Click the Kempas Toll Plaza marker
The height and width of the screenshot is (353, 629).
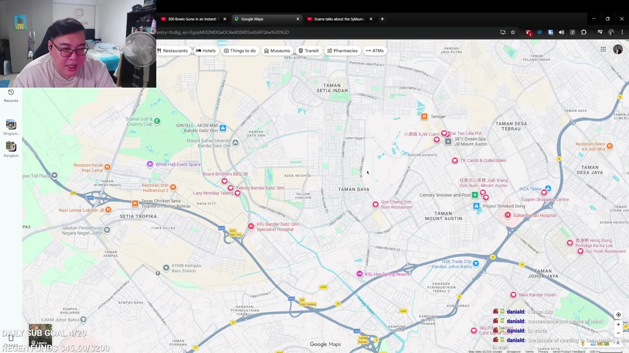pos(54,175)
